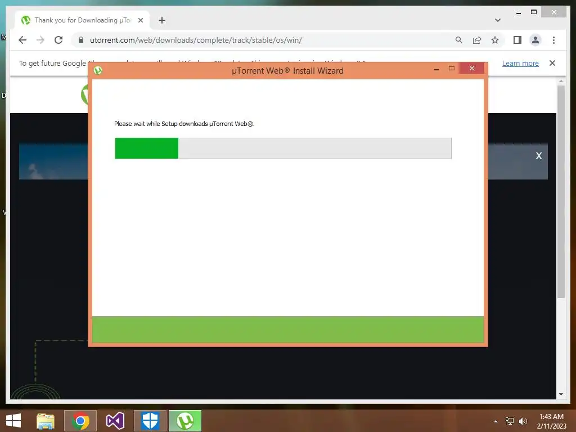The width and height of the screenshot is (576, 432).
Task: Show hidden system tray icons
Action: pos(496,421)
